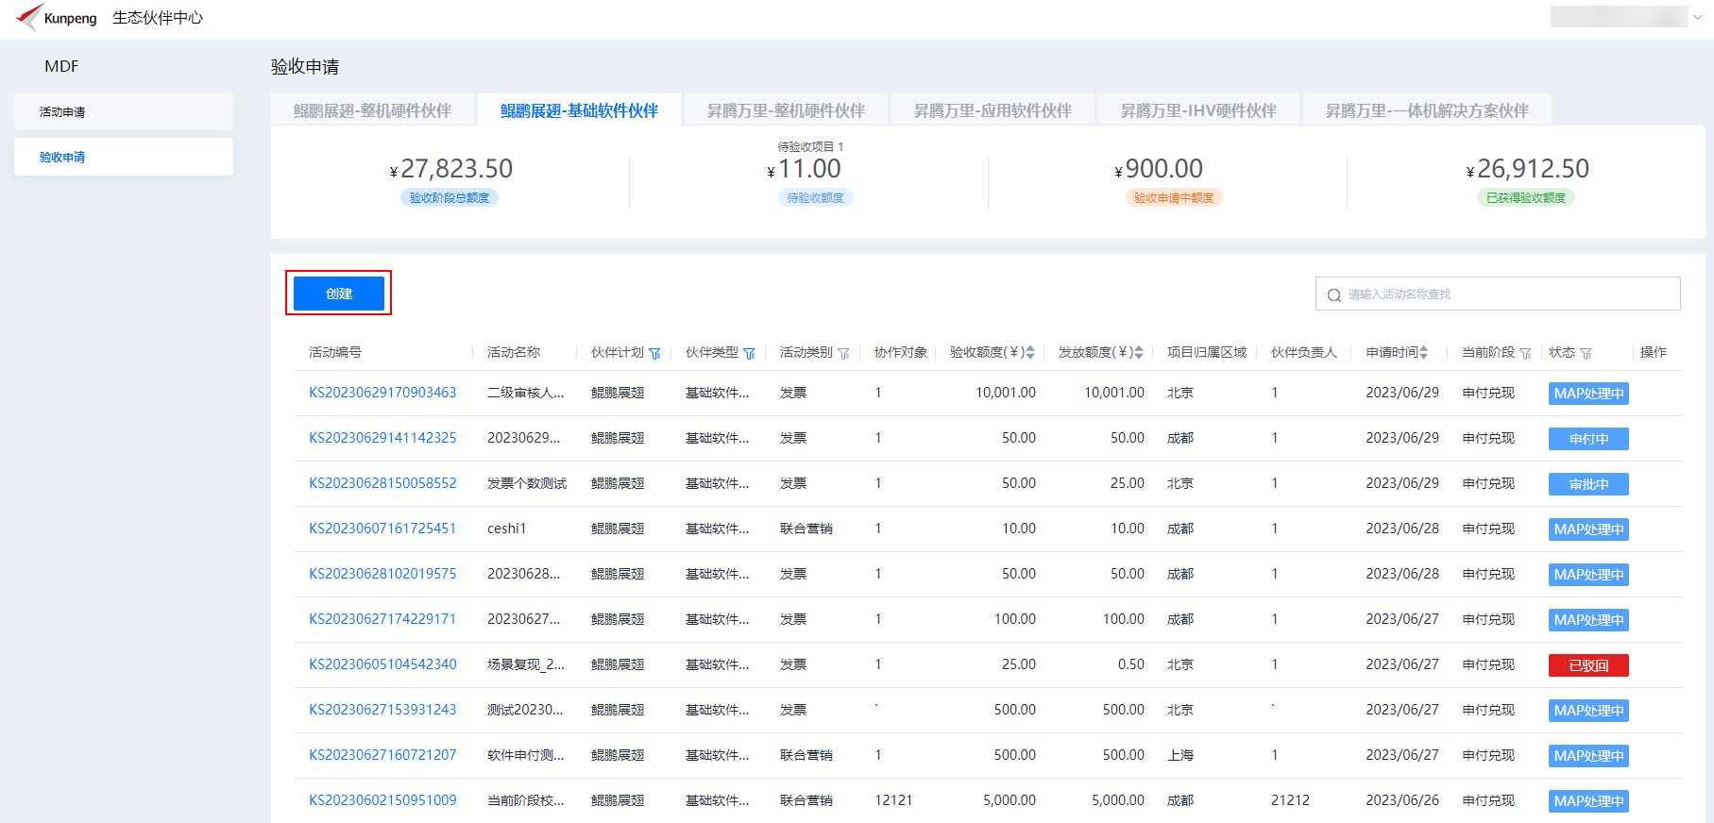Viewport: 1714px width, 823px height.
Task: Open filter for 伙伴类型 column
Action: [749, 353]
